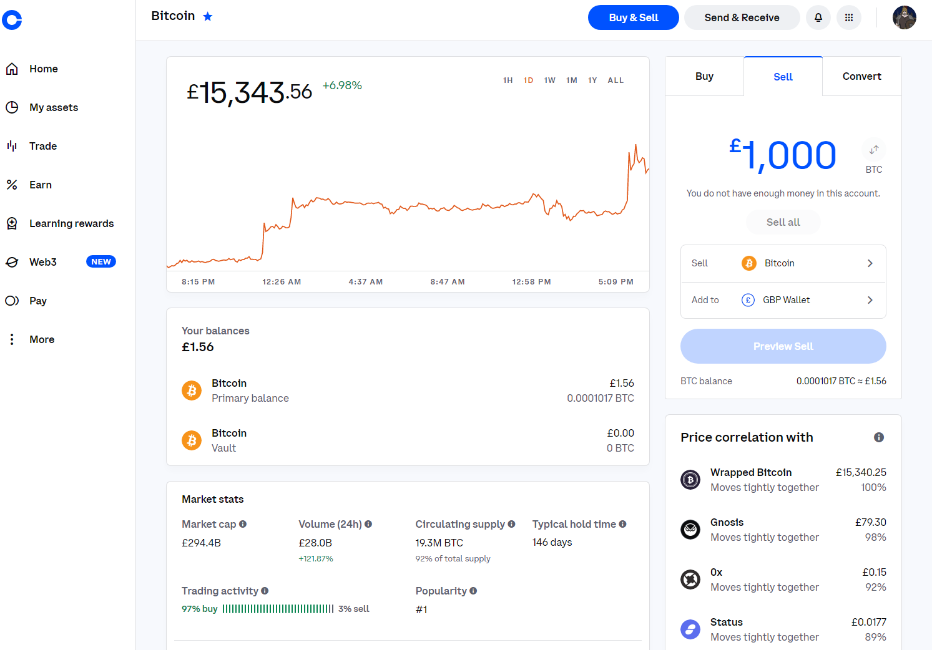Open the Sell Bitcoin asset selector

point(783,263)
